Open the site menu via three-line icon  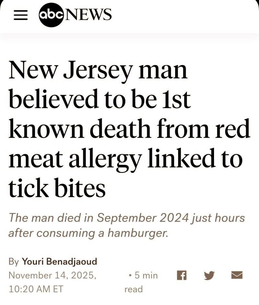(21, 14)
